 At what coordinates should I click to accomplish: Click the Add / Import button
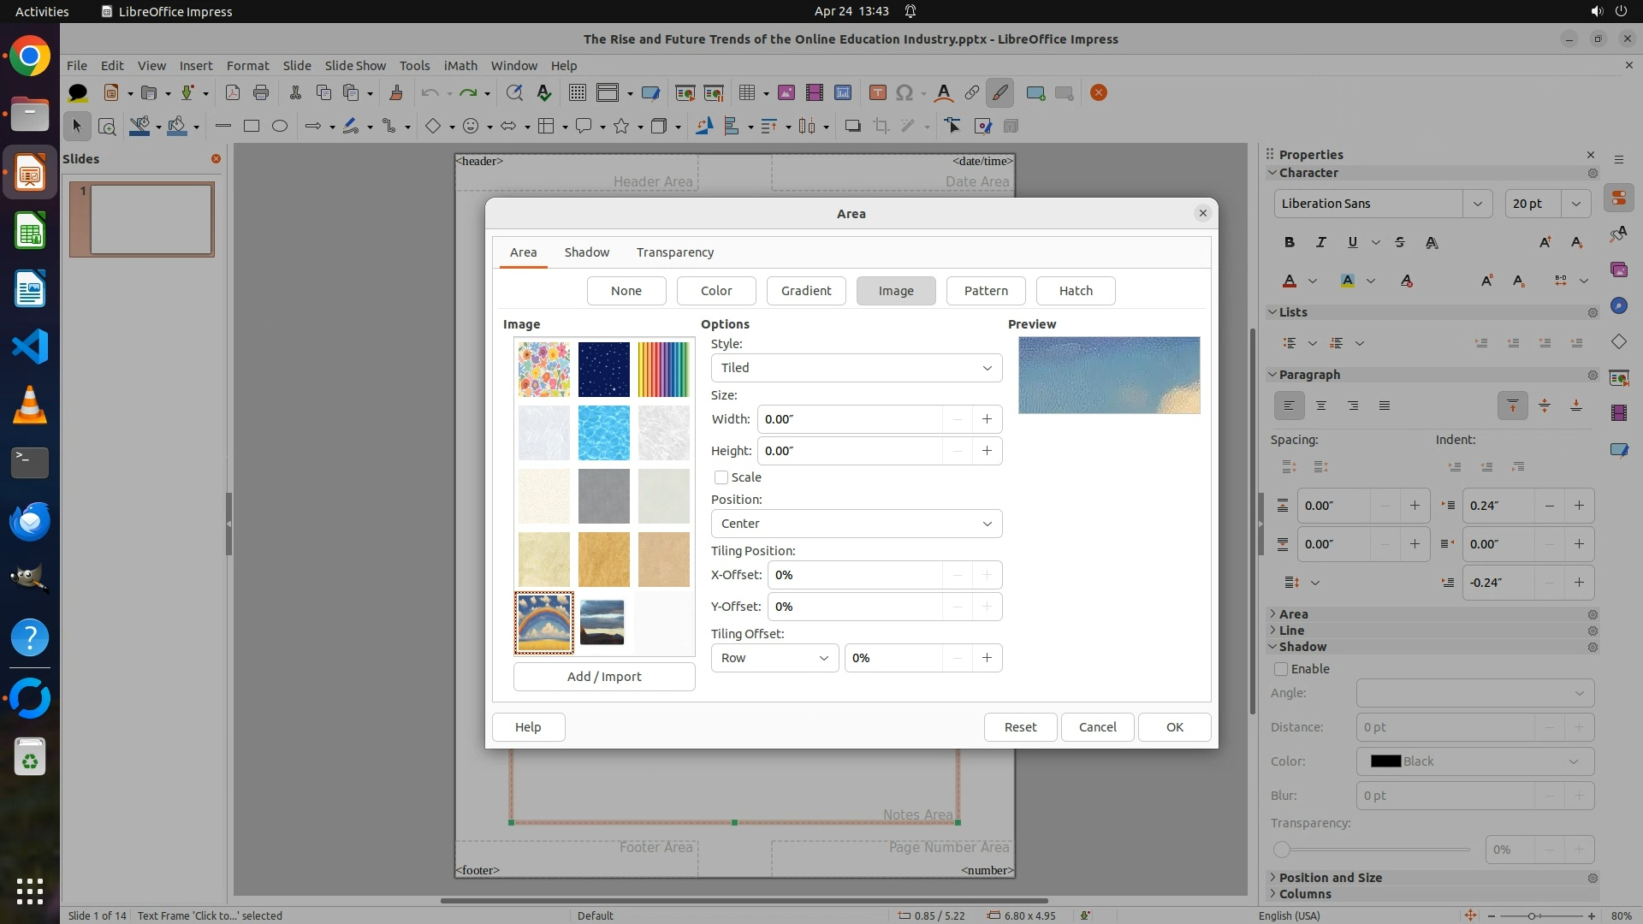[603, 677]
